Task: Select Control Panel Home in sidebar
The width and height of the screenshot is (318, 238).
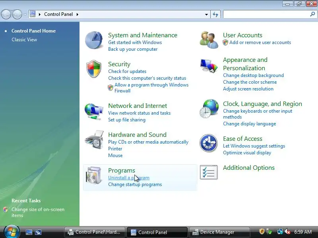Action: [33, 31]
